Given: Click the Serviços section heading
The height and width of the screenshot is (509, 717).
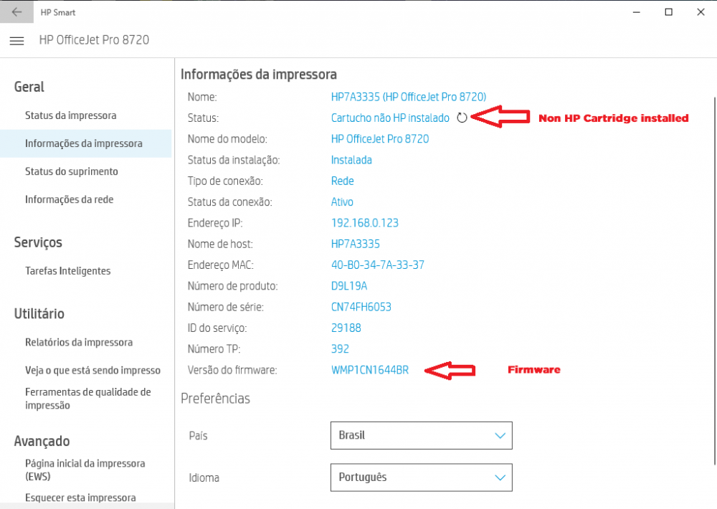Looking at the screenshot, I should click(x=38, y=242).
